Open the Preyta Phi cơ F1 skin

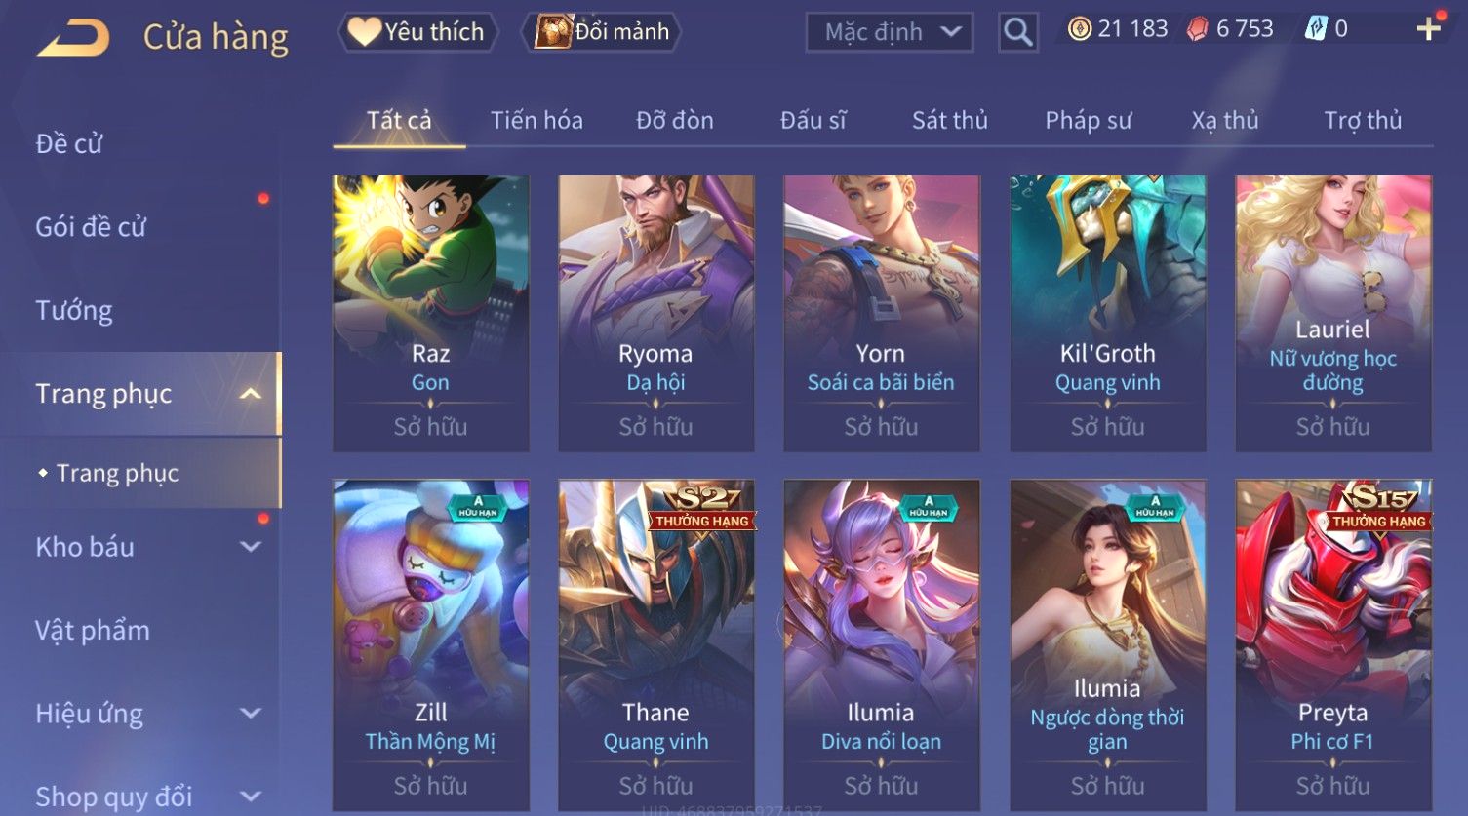[1333, 644]
